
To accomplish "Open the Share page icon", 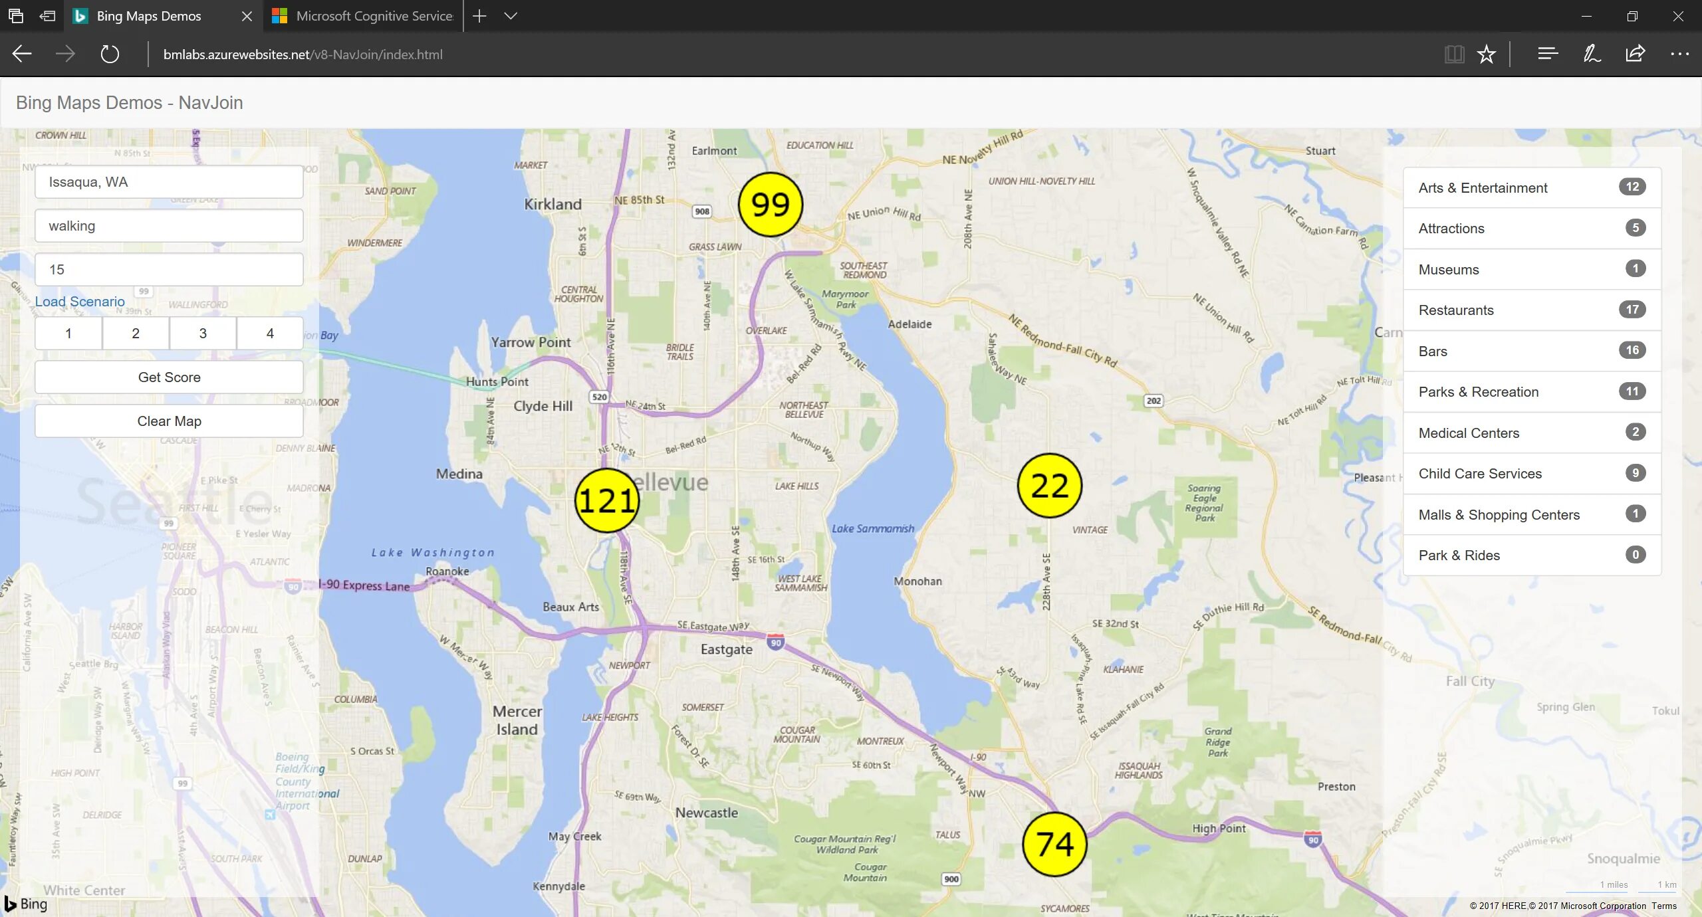I will 1636,54.
